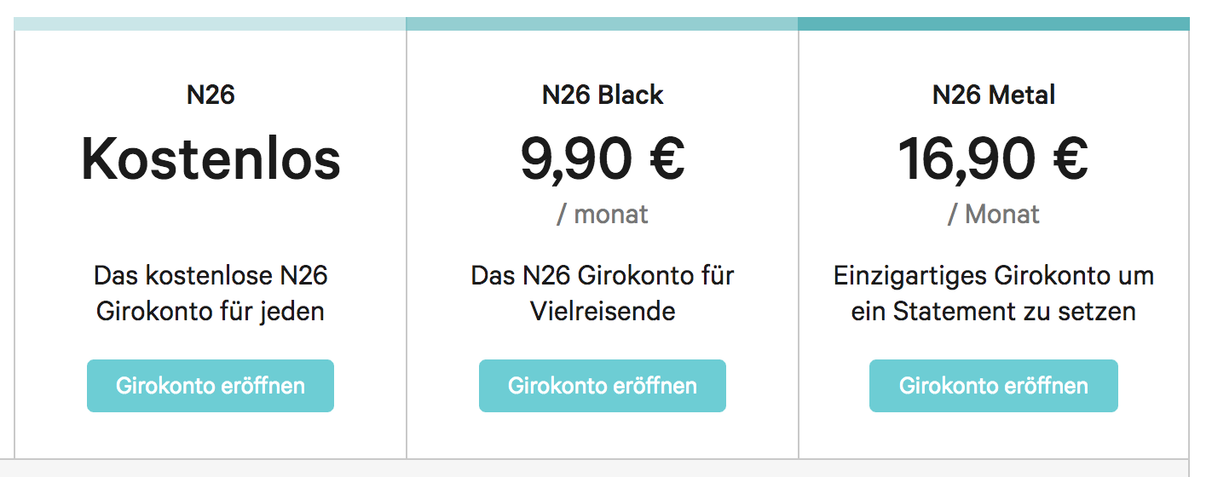Select the N26 Metal plan heading
1212x477 pixels.
pyautogui.click(x=993, y=95)
